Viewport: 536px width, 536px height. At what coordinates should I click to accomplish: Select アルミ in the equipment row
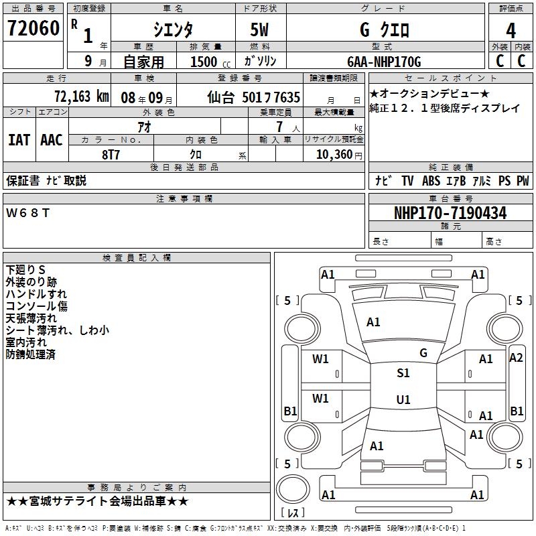(x=482, y=181)
